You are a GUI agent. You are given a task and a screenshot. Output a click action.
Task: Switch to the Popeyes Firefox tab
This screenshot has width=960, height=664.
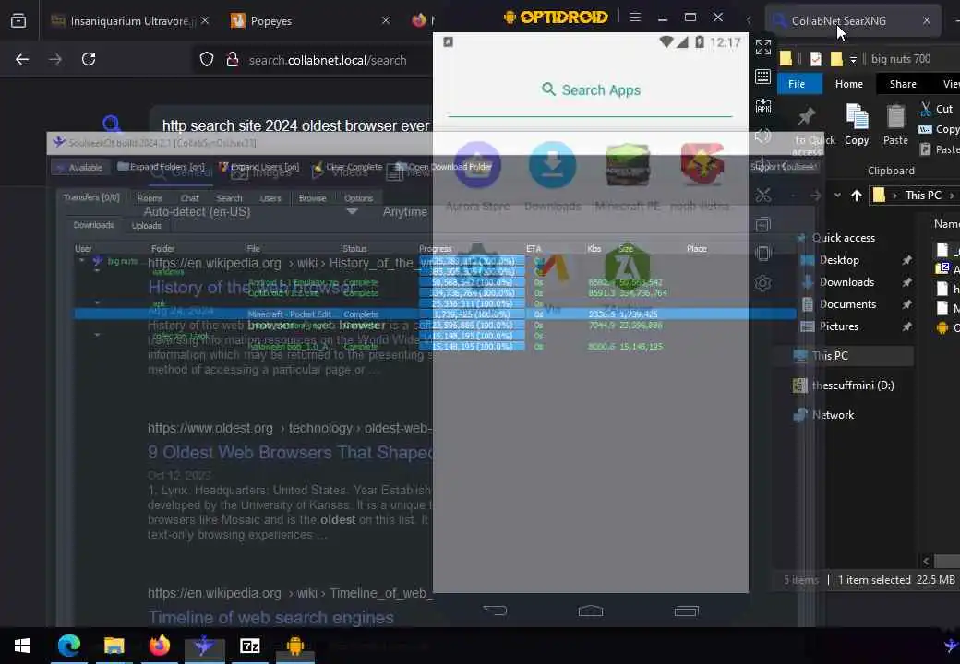click(x=309, y=21)
